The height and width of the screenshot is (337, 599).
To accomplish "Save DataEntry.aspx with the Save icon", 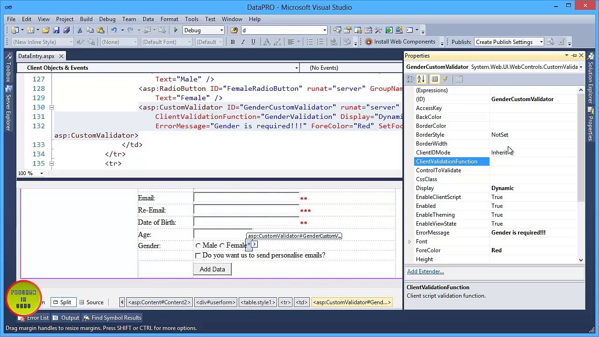I will (x=56, y=30).
